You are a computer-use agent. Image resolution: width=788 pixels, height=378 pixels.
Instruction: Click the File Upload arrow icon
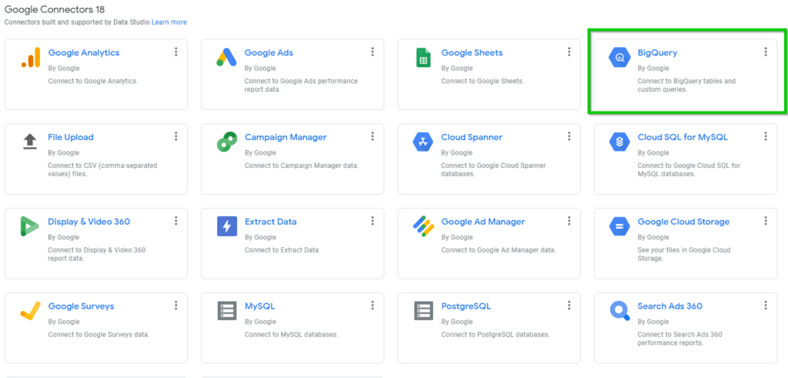coord(30,142)
